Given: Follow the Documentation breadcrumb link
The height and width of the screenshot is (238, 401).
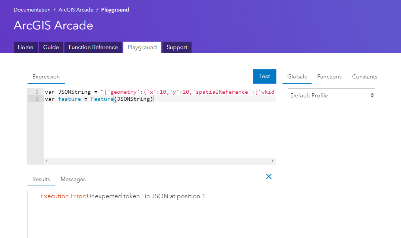Looking at the screenshot, I should pos(32,10).
